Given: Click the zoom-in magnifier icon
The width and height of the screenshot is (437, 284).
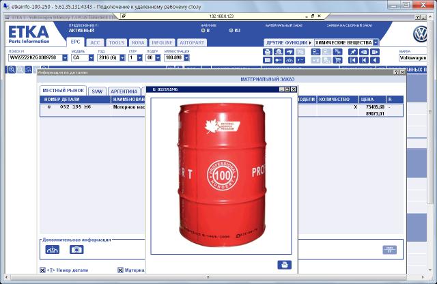Looking at the screenshot, I should coord(12,70).
